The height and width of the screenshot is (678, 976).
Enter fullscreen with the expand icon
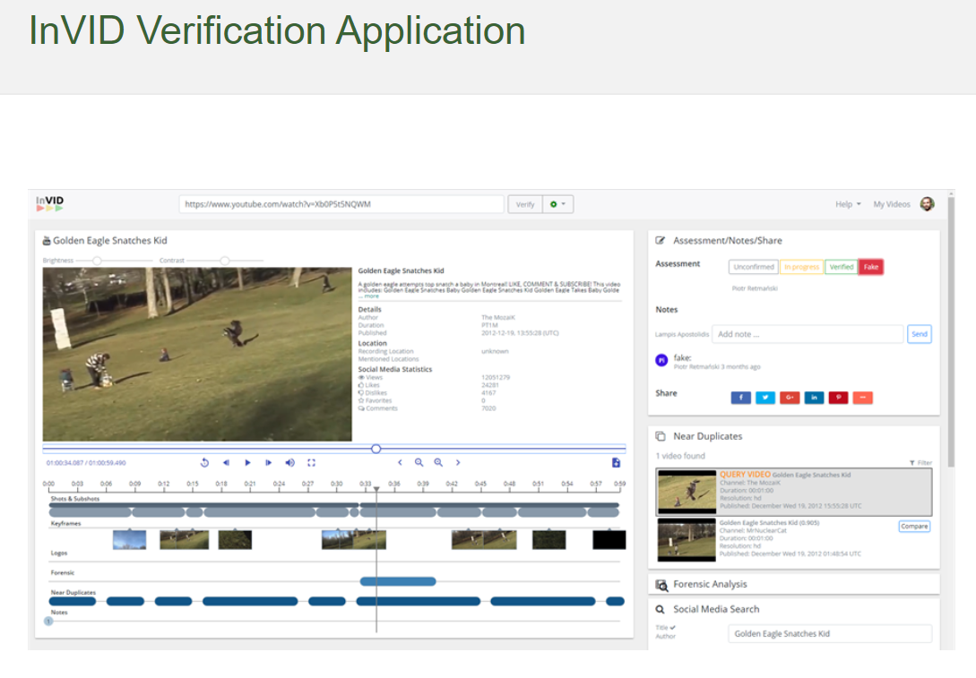click(x=311, y=463)
